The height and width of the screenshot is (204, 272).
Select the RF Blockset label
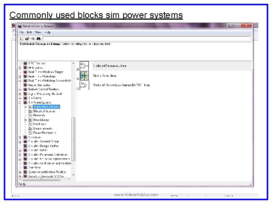(36, 68)
